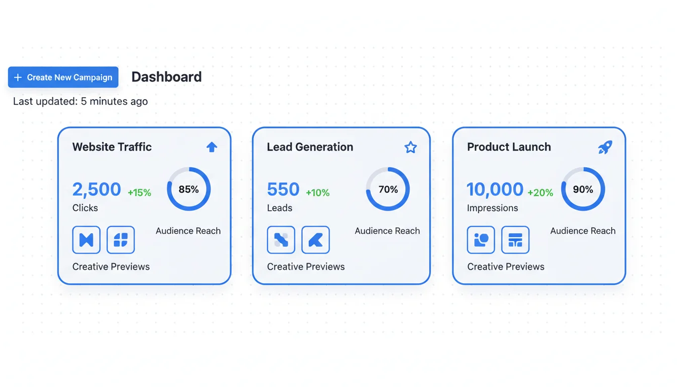Open second creative preview in Website Traffic
Viewport: 677px width, 387px height.
pos(121,240)
